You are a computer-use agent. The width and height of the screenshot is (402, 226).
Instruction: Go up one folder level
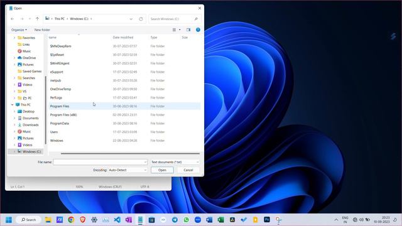(x=38, y=19)
